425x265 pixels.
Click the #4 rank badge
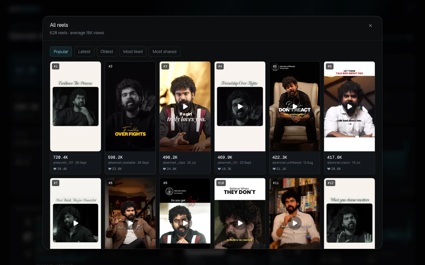click(220, 66)
